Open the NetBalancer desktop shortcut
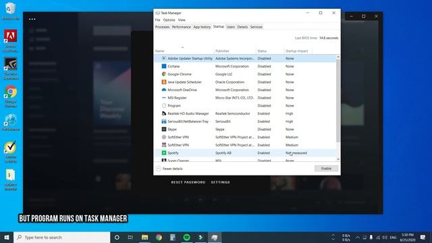This screenshot has width=432, height=243. pos(11,122)
